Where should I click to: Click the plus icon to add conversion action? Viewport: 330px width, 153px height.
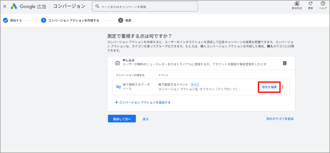[116, 102]
